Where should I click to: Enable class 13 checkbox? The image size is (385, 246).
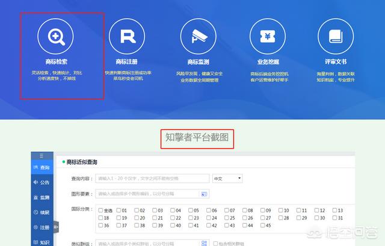(x=334, y=210)
